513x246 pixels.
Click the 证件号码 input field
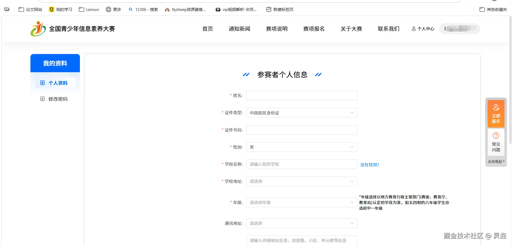302,130
